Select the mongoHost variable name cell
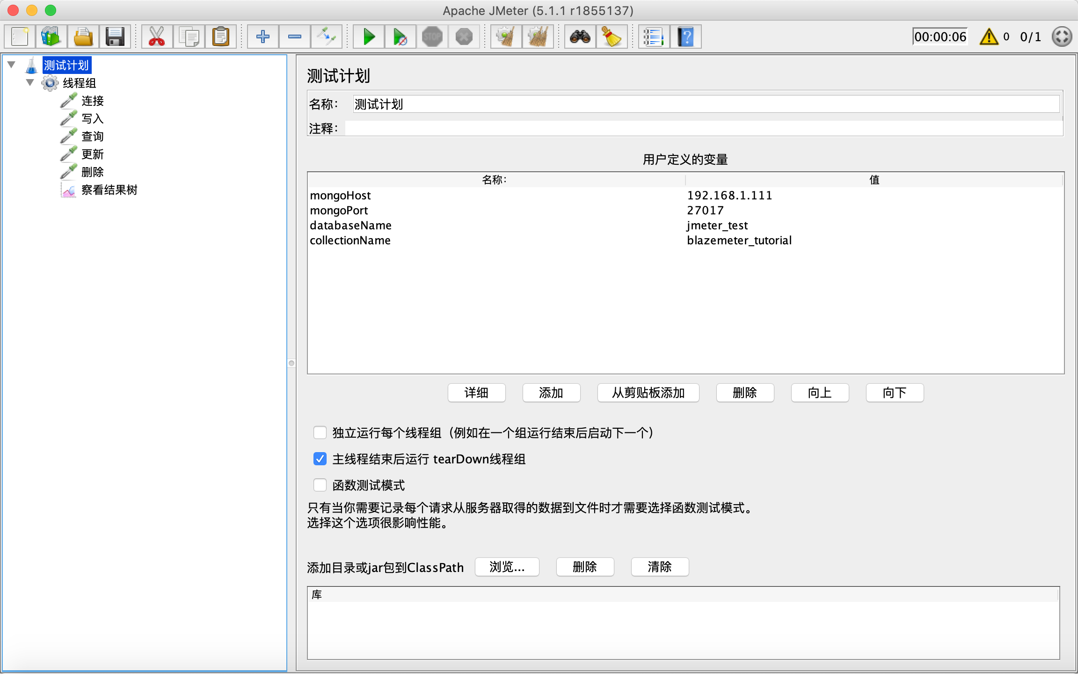Viewport: 1078px width, 674px height. coord(496,195)
